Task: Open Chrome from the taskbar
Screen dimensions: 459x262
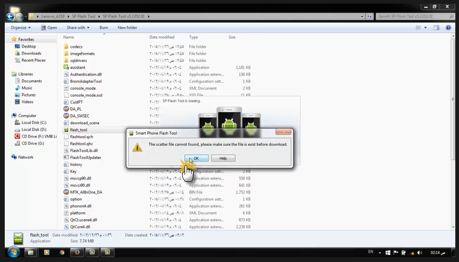Action: 62,252
